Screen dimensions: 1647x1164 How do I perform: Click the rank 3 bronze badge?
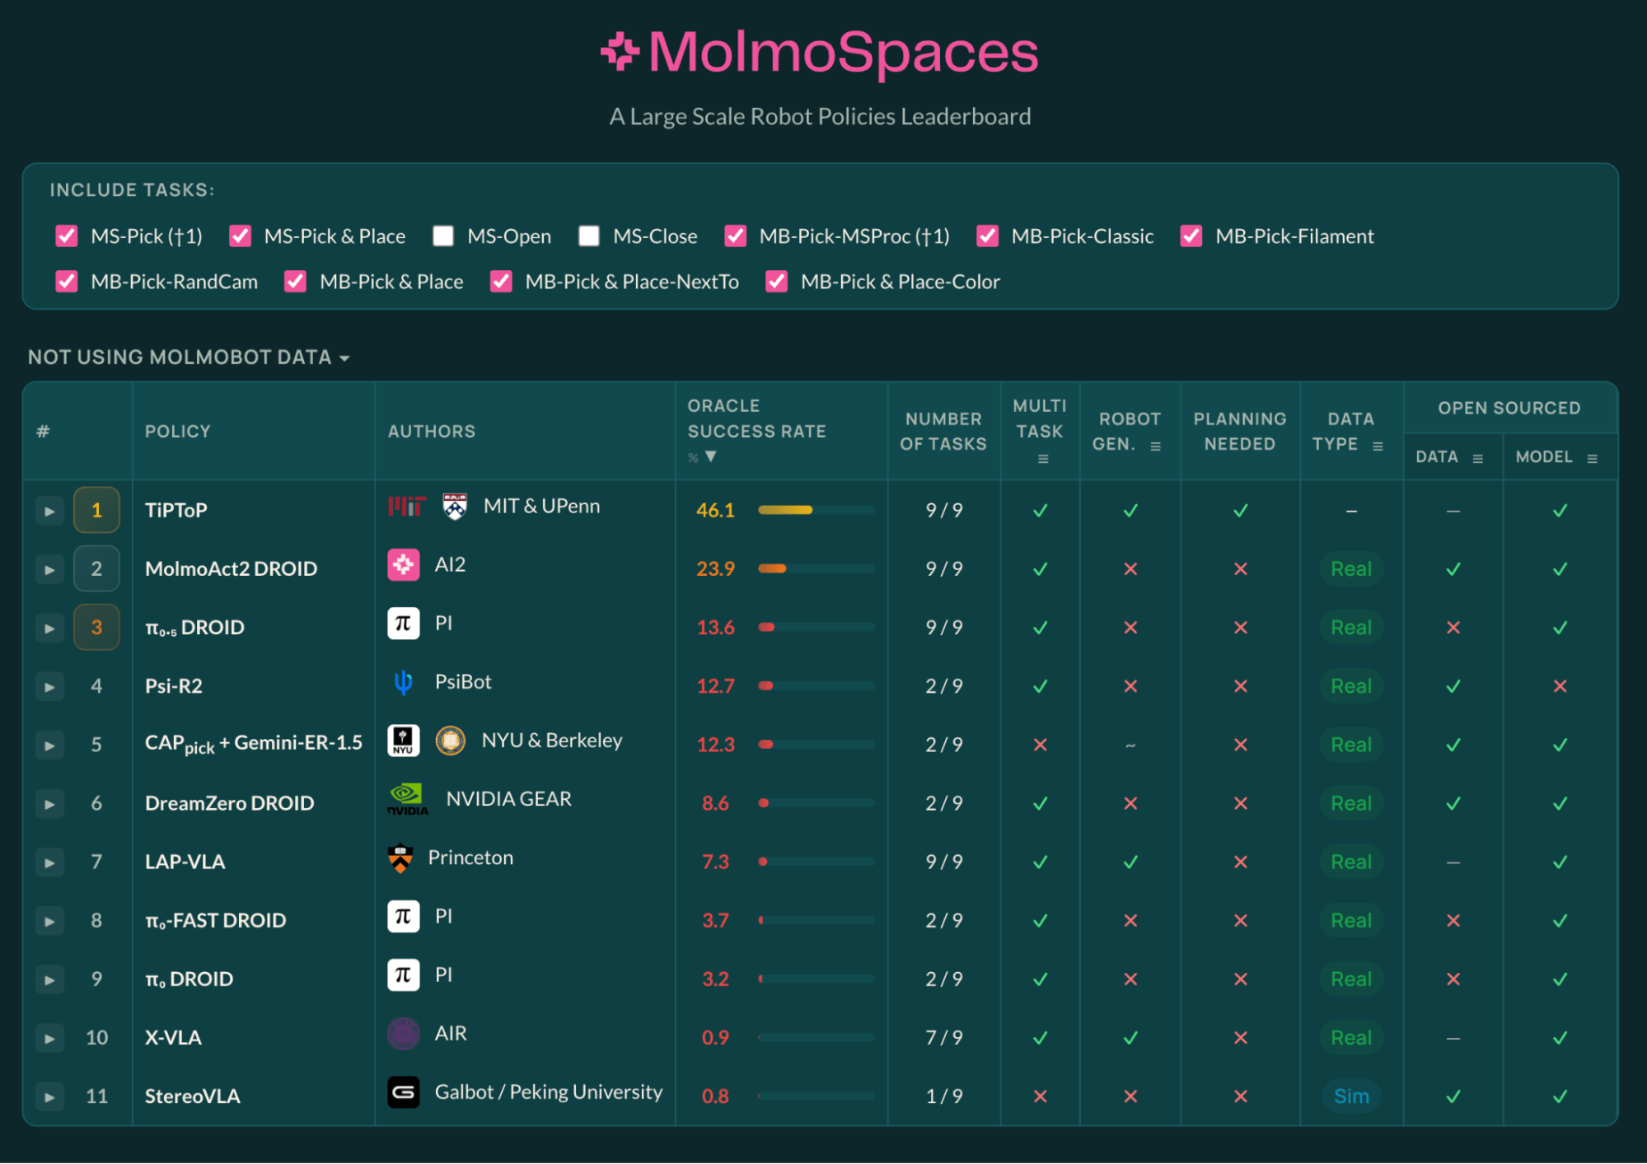point(96,627)
